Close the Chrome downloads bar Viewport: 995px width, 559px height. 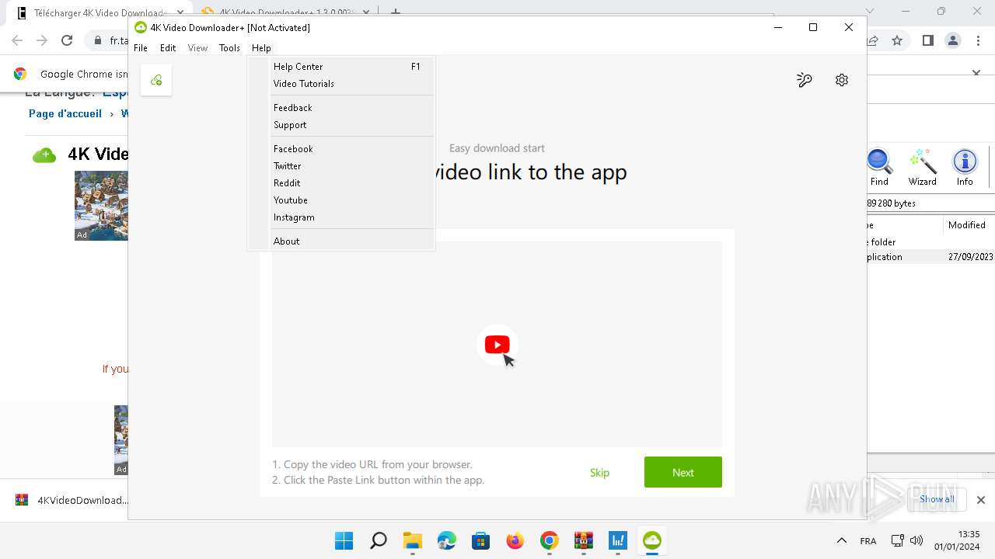981,500
